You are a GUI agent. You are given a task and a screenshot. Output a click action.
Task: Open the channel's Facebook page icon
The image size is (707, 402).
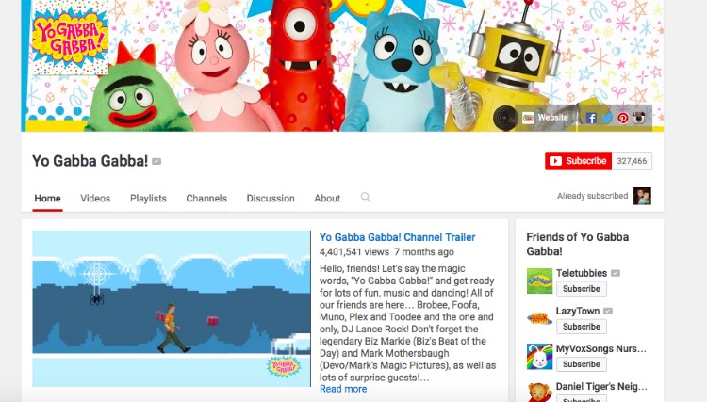pyautogui.click(x=591, y=118)
